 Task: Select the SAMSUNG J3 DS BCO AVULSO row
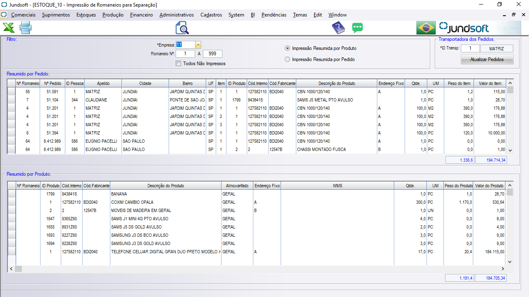(x=257, y=235)
